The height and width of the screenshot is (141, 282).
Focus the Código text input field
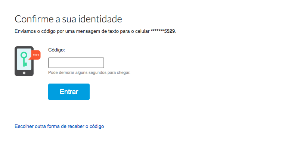pyautogui.click(x=76, y=63)
